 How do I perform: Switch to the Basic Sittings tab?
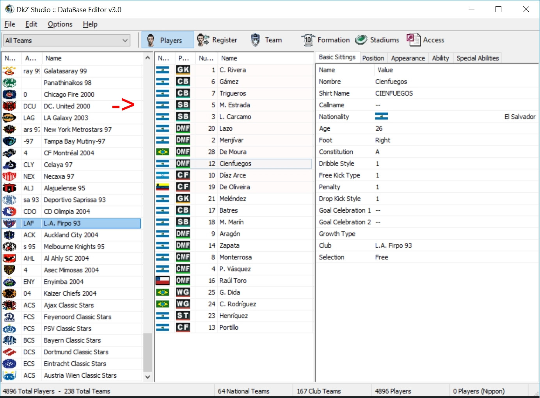(x=337, y=57)
